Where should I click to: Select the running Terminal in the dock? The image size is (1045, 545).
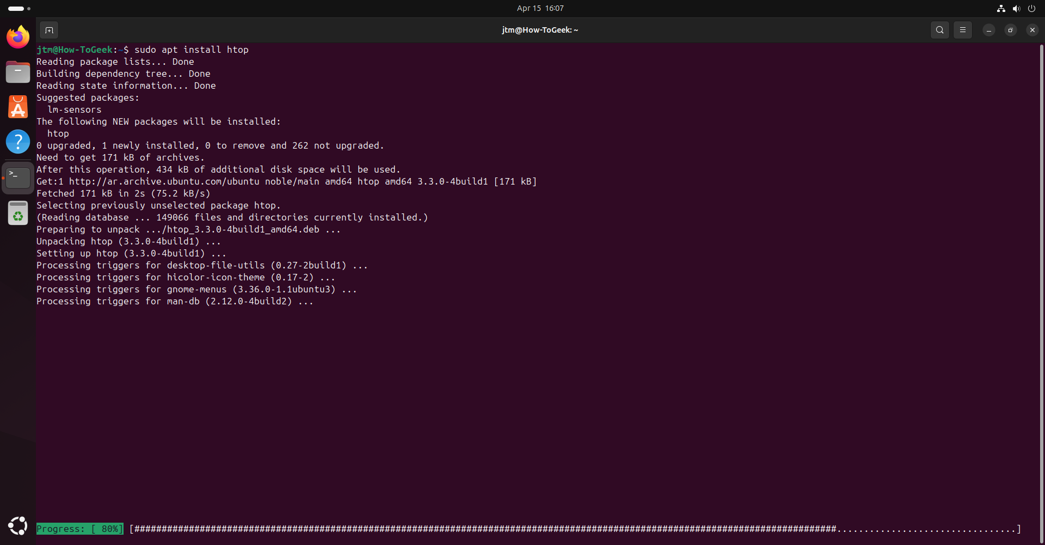point(17,177)
